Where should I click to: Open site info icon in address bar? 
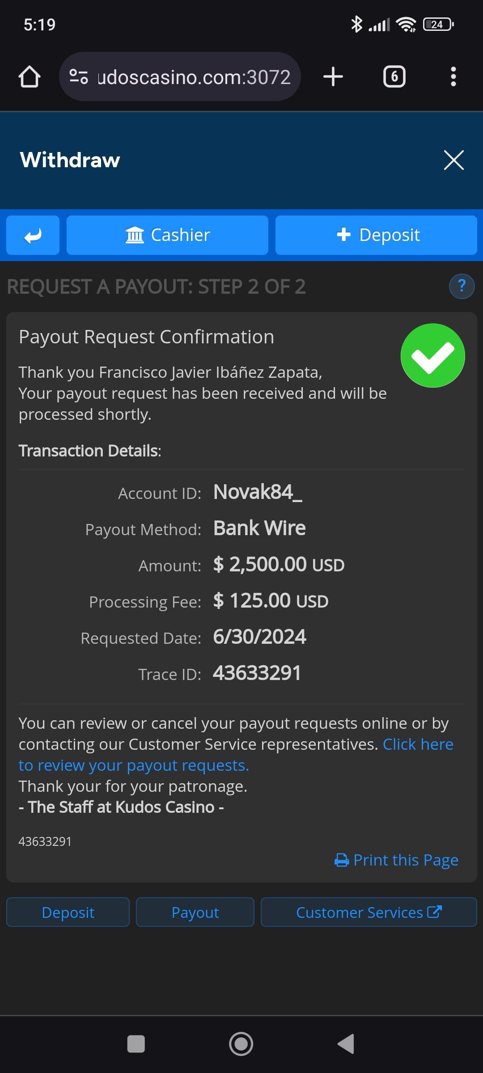coord(79,77)
